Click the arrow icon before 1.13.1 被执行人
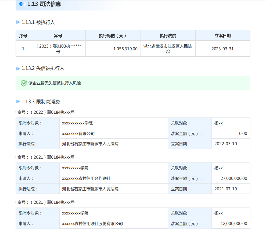 click(x=18, y=22)
